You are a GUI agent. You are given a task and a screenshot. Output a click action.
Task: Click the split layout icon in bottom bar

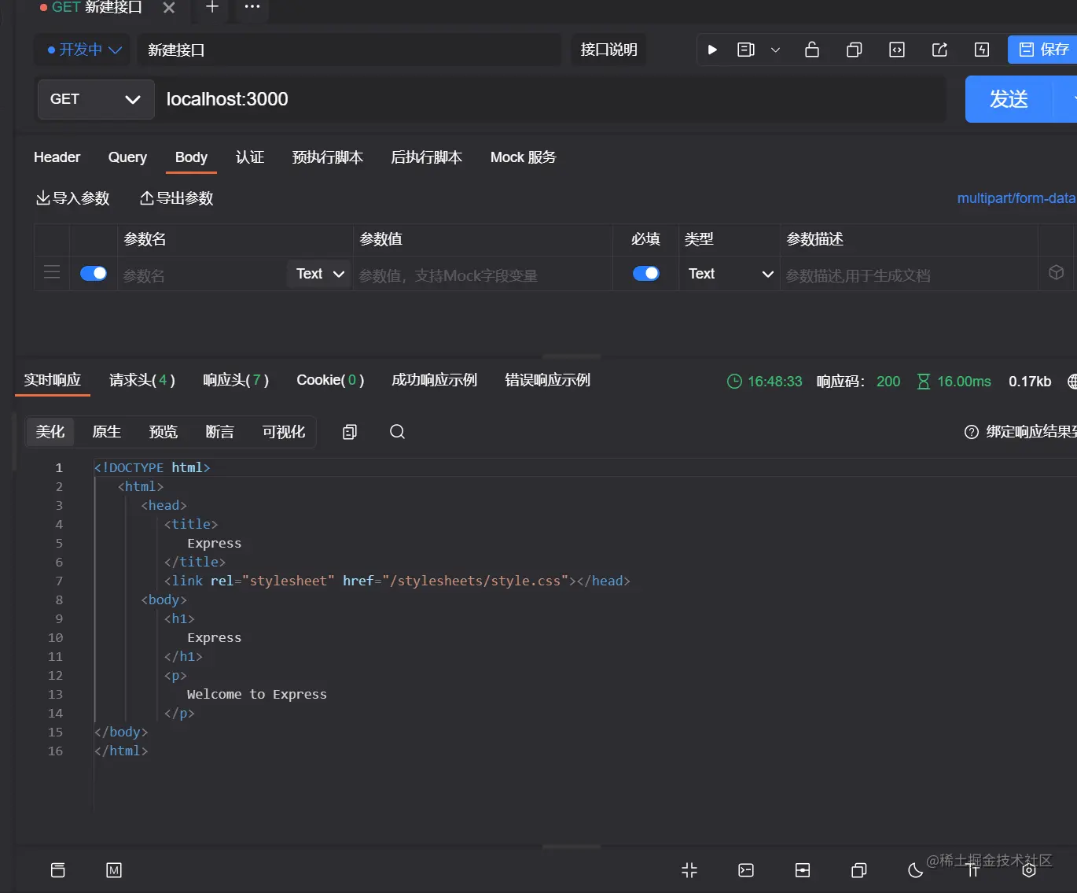click(x=803, y=870)
